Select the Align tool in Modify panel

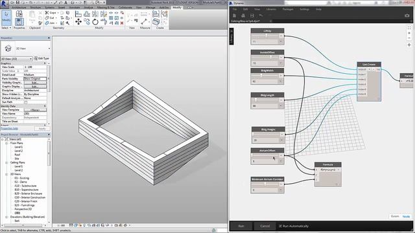point(78,14)
